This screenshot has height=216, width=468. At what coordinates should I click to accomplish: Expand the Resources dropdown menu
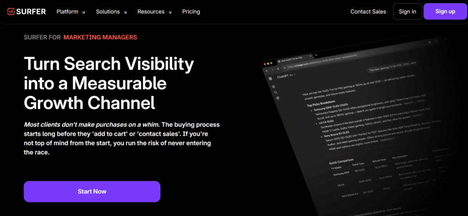tap(155, 11)
